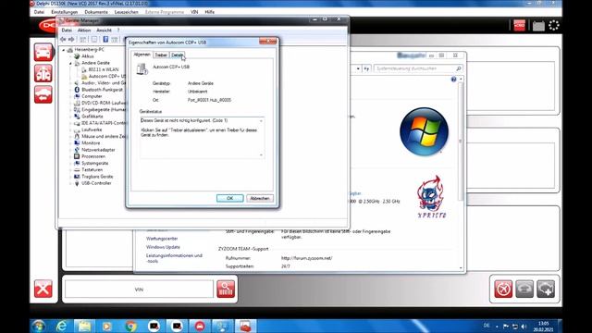Click the Windows Start button
Screen dimensions: 592x333
[39, 326]
